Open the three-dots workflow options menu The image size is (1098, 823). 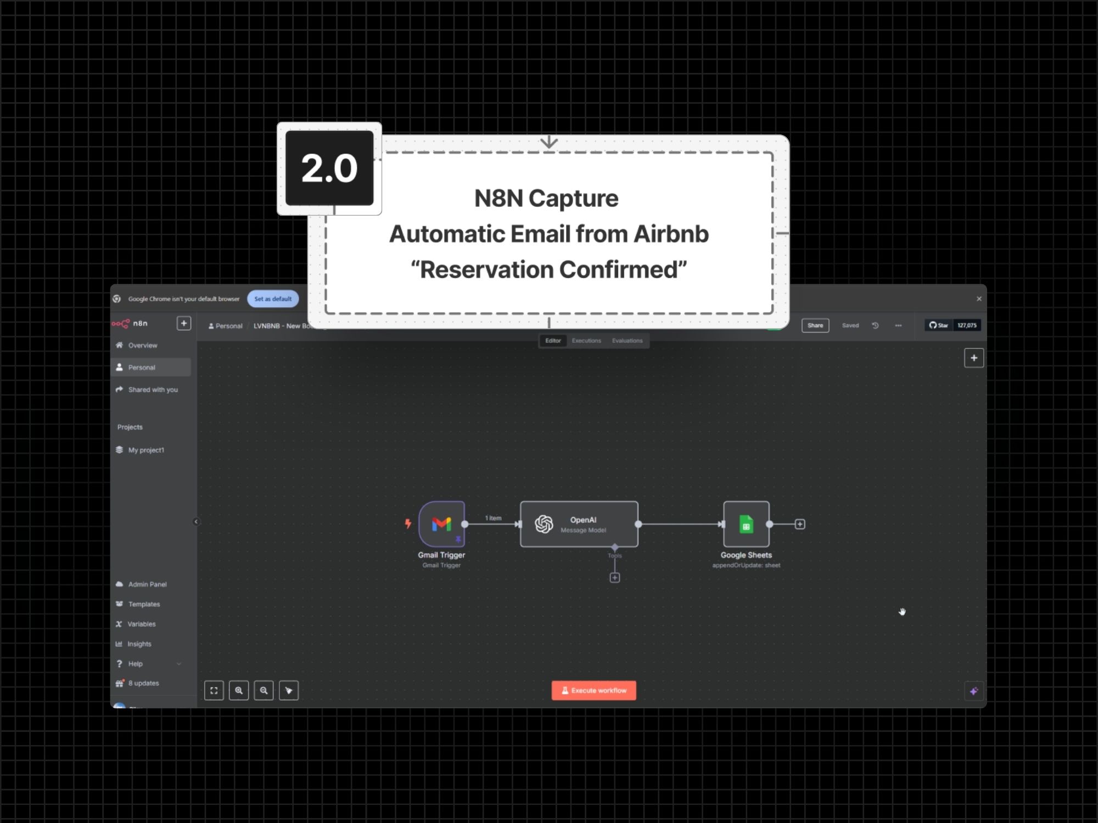pos(898,325)
